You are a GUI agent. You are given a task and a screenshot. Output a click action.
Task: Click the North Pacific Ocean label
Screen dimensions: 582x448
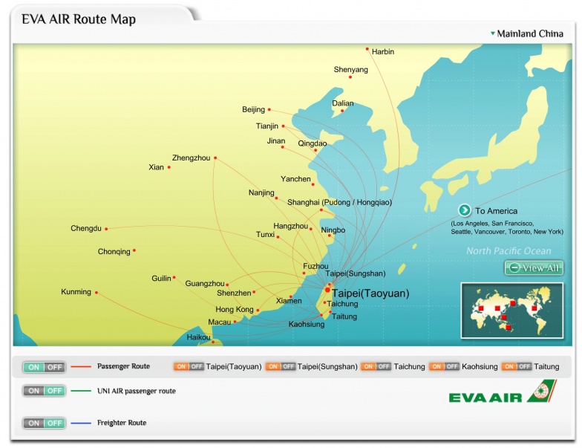tap(509, 251)
